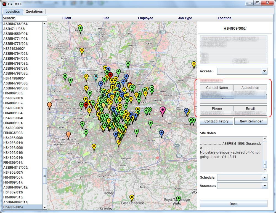Screen dimensions: 276x213
Task: Open the Assessor dropdown list
Action: pos(264,186)
